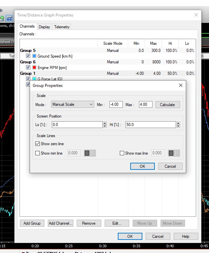The height and width of the screenshot is (253, 209).
Task: Switch to the Display tab
Action: coord(44,27)
